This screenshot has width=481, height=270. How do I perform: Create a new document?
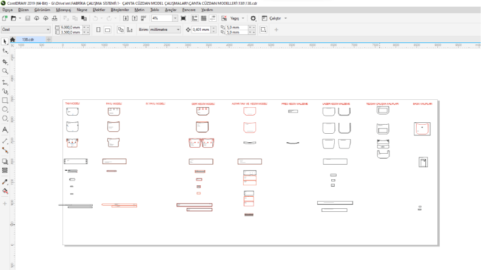5,18
